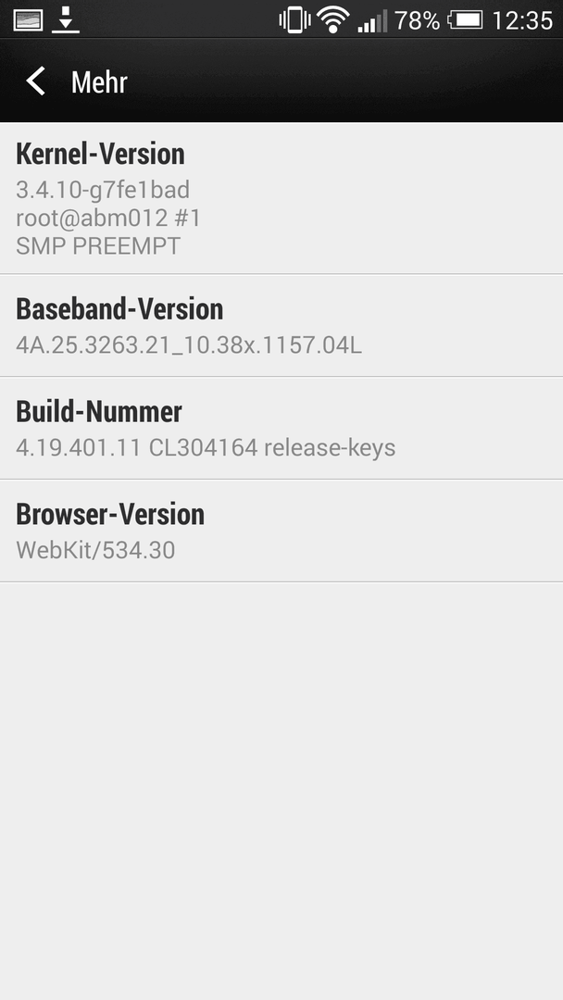Viewport: 563px width, 1000px height.
Task: Tap the Build-Nummer heading
Action: 99,411
